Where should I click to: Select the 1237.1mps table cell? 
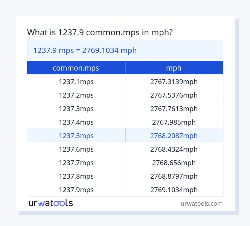(76, 81)
